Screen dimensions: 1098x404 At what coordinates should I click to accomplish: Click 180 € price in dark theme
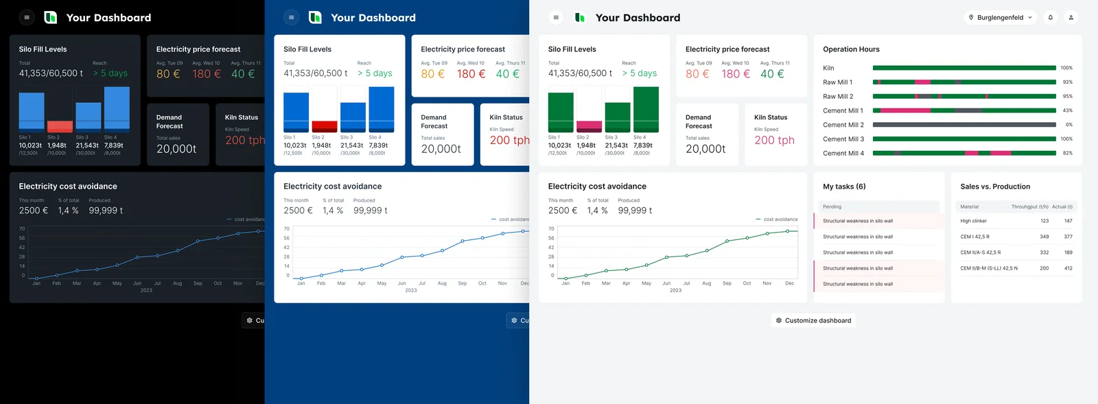coord(207,73)
